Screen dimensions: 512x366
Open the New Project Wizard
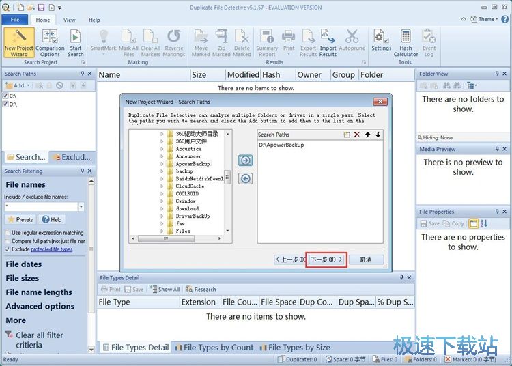(19, 42)
